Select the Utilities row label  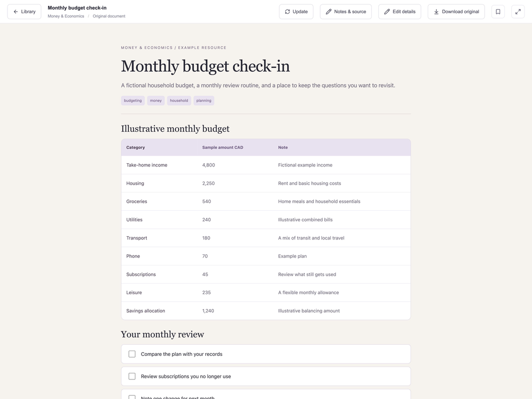pyautogui.click(x=135, y=220)
